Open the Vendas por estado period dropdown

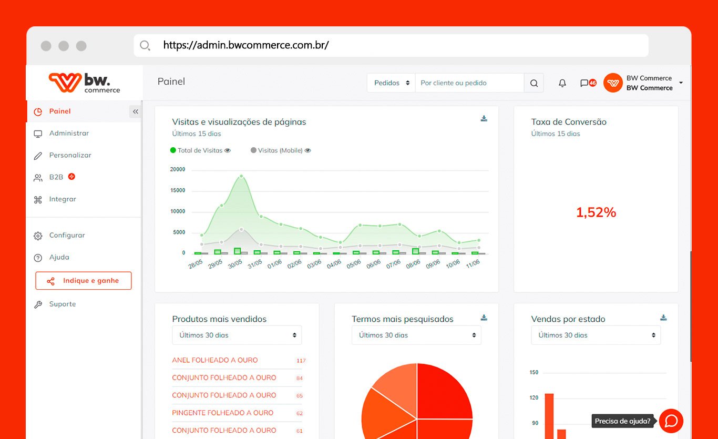pos(596,335)
